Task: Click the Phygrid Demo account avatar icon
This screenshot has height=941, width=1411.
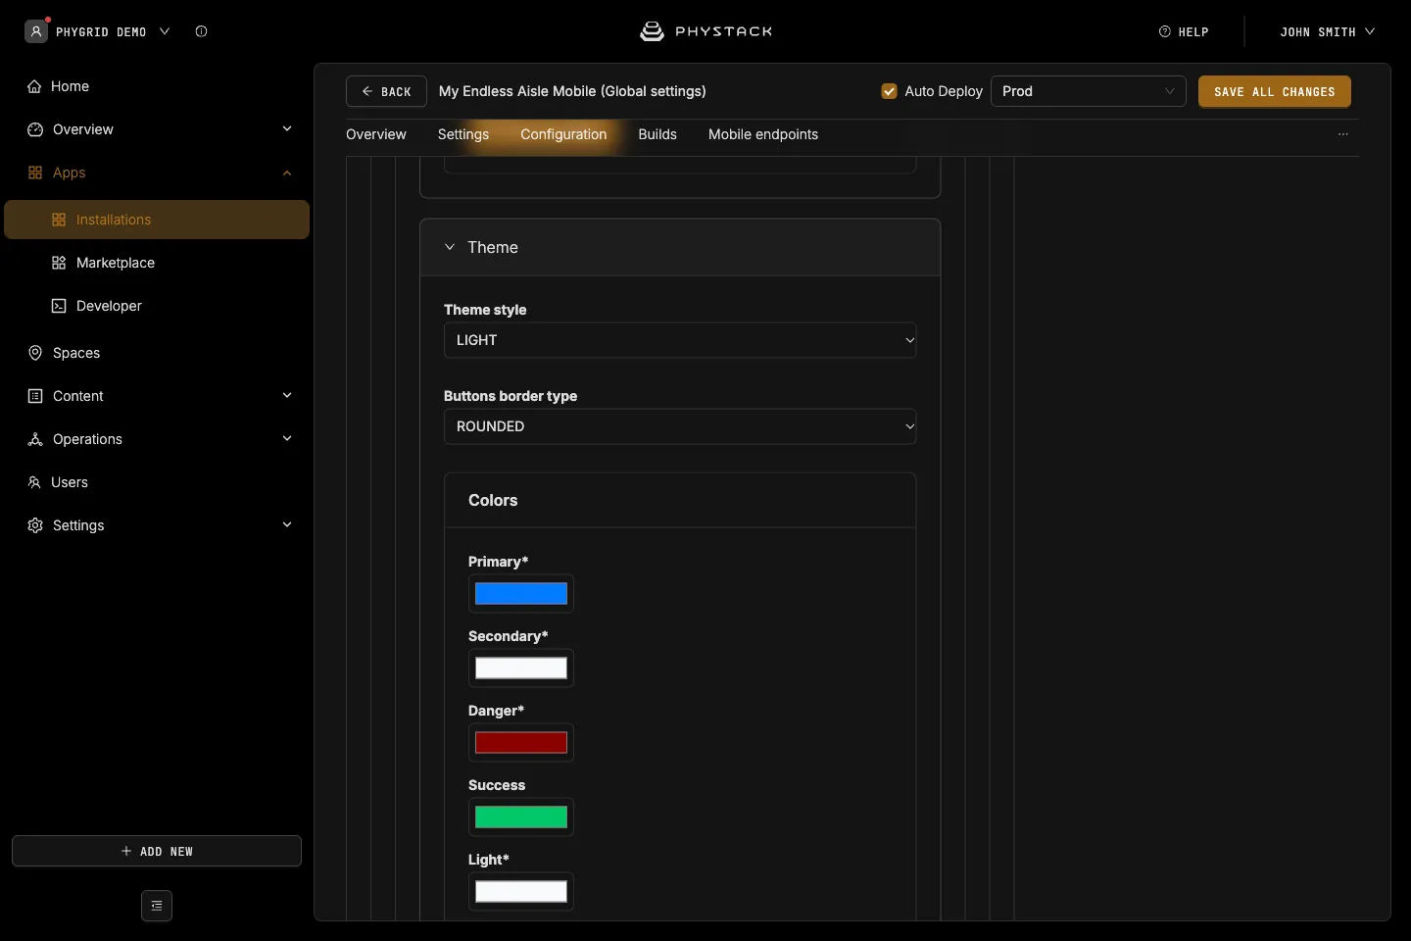Action: coord(36,31)
